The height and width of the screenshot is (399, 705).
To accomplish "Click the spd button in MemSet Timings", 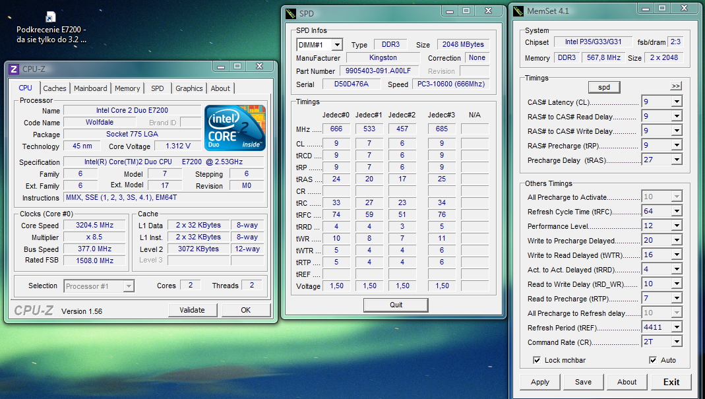I will pos(603,87).
